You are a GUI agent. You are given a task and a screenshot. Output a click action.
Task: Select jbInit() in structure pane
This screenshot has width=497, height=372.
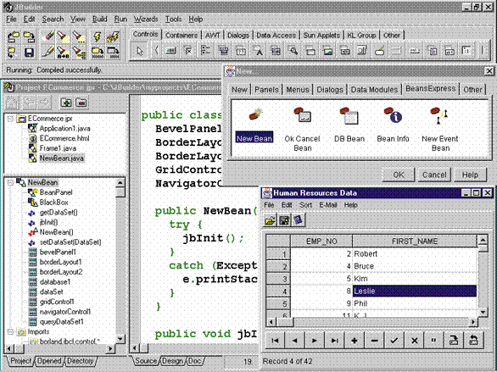[49, 223]
